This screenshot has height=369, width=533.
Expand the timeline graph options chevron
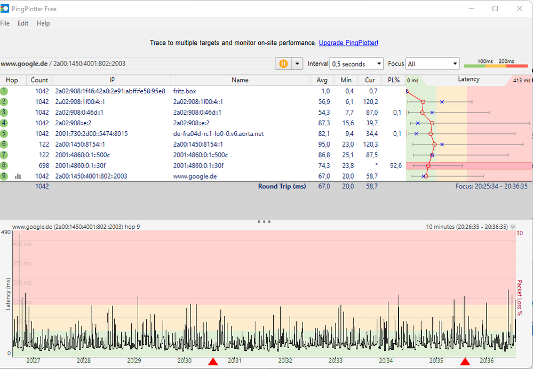point(513,227)
